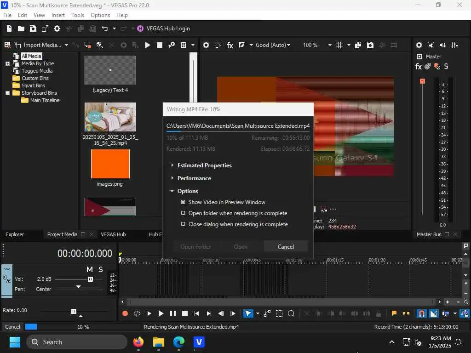Pause playback in transport bar
Image resolution: width=471 pixels, height=353 pixels.
click(x=173, y=313)
